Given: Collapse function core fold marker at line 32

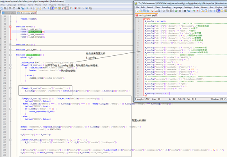Looking at the screenshot, I should point(10,27).
